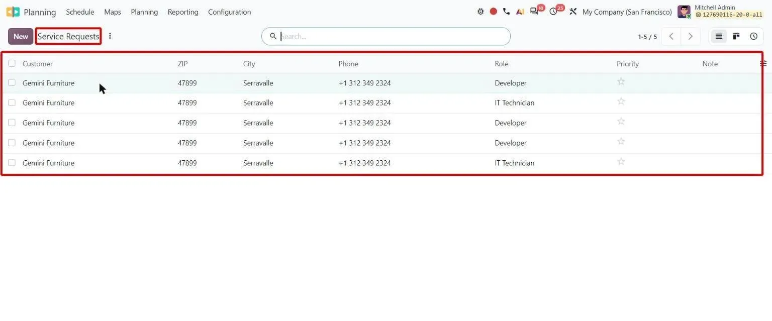Screen dimensions: 772x321
Task: Tick checkbox of first Gemini Furniture row
Action: tap(12, 82)
